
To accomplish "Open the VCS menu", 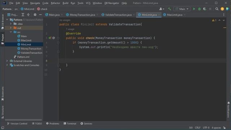I will point(88,3).
